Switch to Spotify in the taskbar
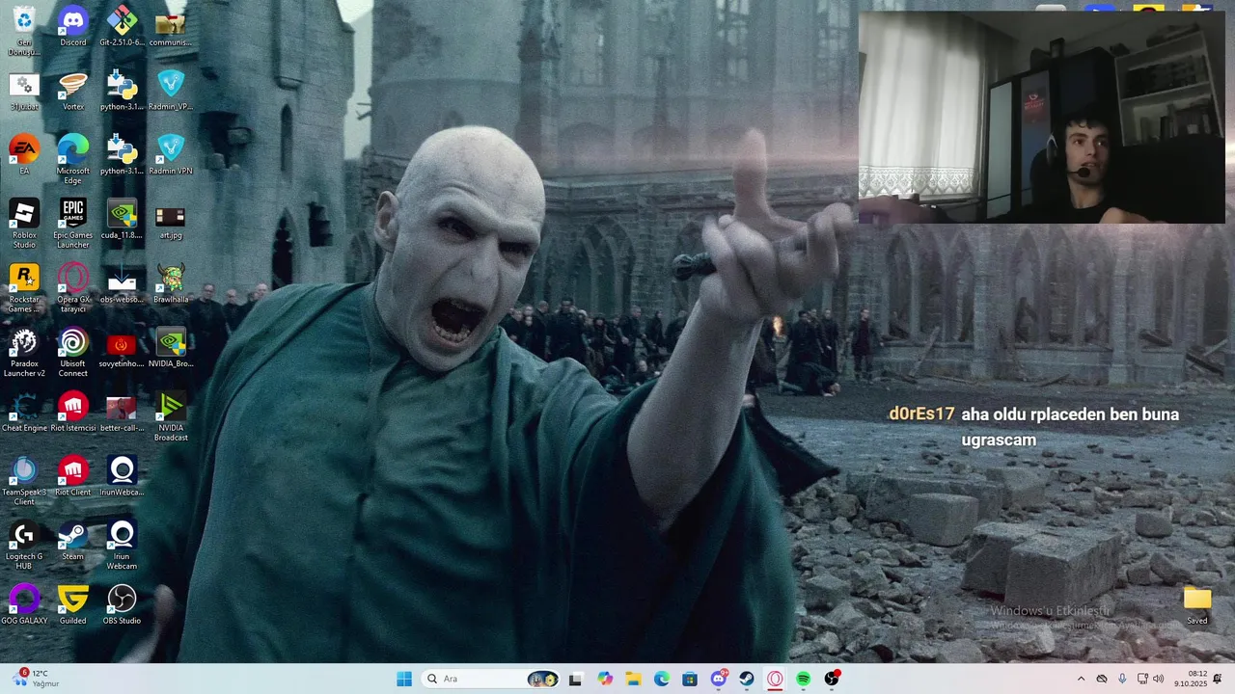This screenshot has height=694, width=1235. click(804, 679)
